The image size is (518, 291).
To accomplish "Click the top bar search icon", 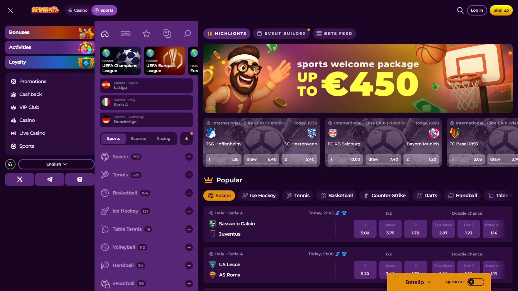I will click(x=460, y=10).
